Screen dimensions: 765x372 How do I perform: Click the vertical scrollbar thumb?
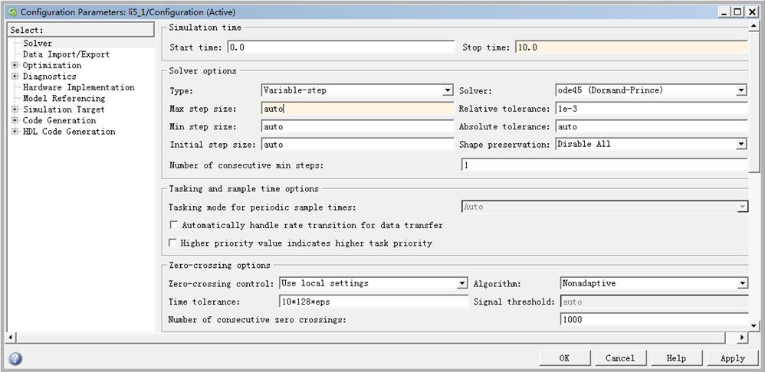754,101
